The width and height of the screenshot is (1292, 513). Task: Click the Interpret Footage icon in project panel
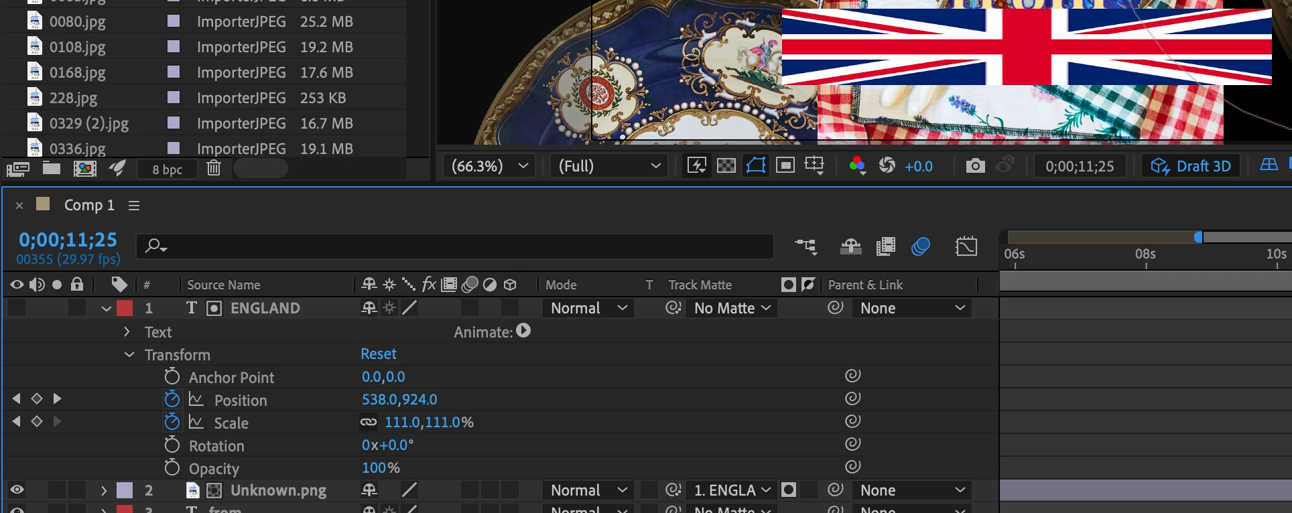18,169
